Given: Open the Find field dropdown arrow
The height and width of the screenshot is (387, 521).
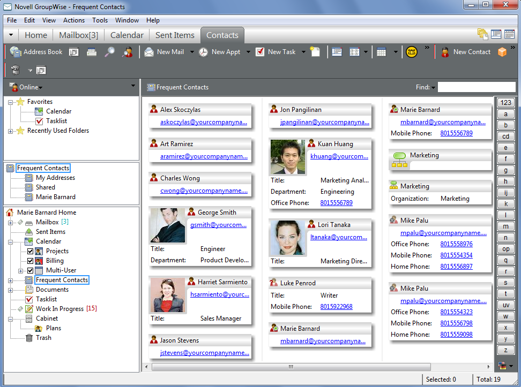Looking at the screenshot, I should click(x=433, y=87).
